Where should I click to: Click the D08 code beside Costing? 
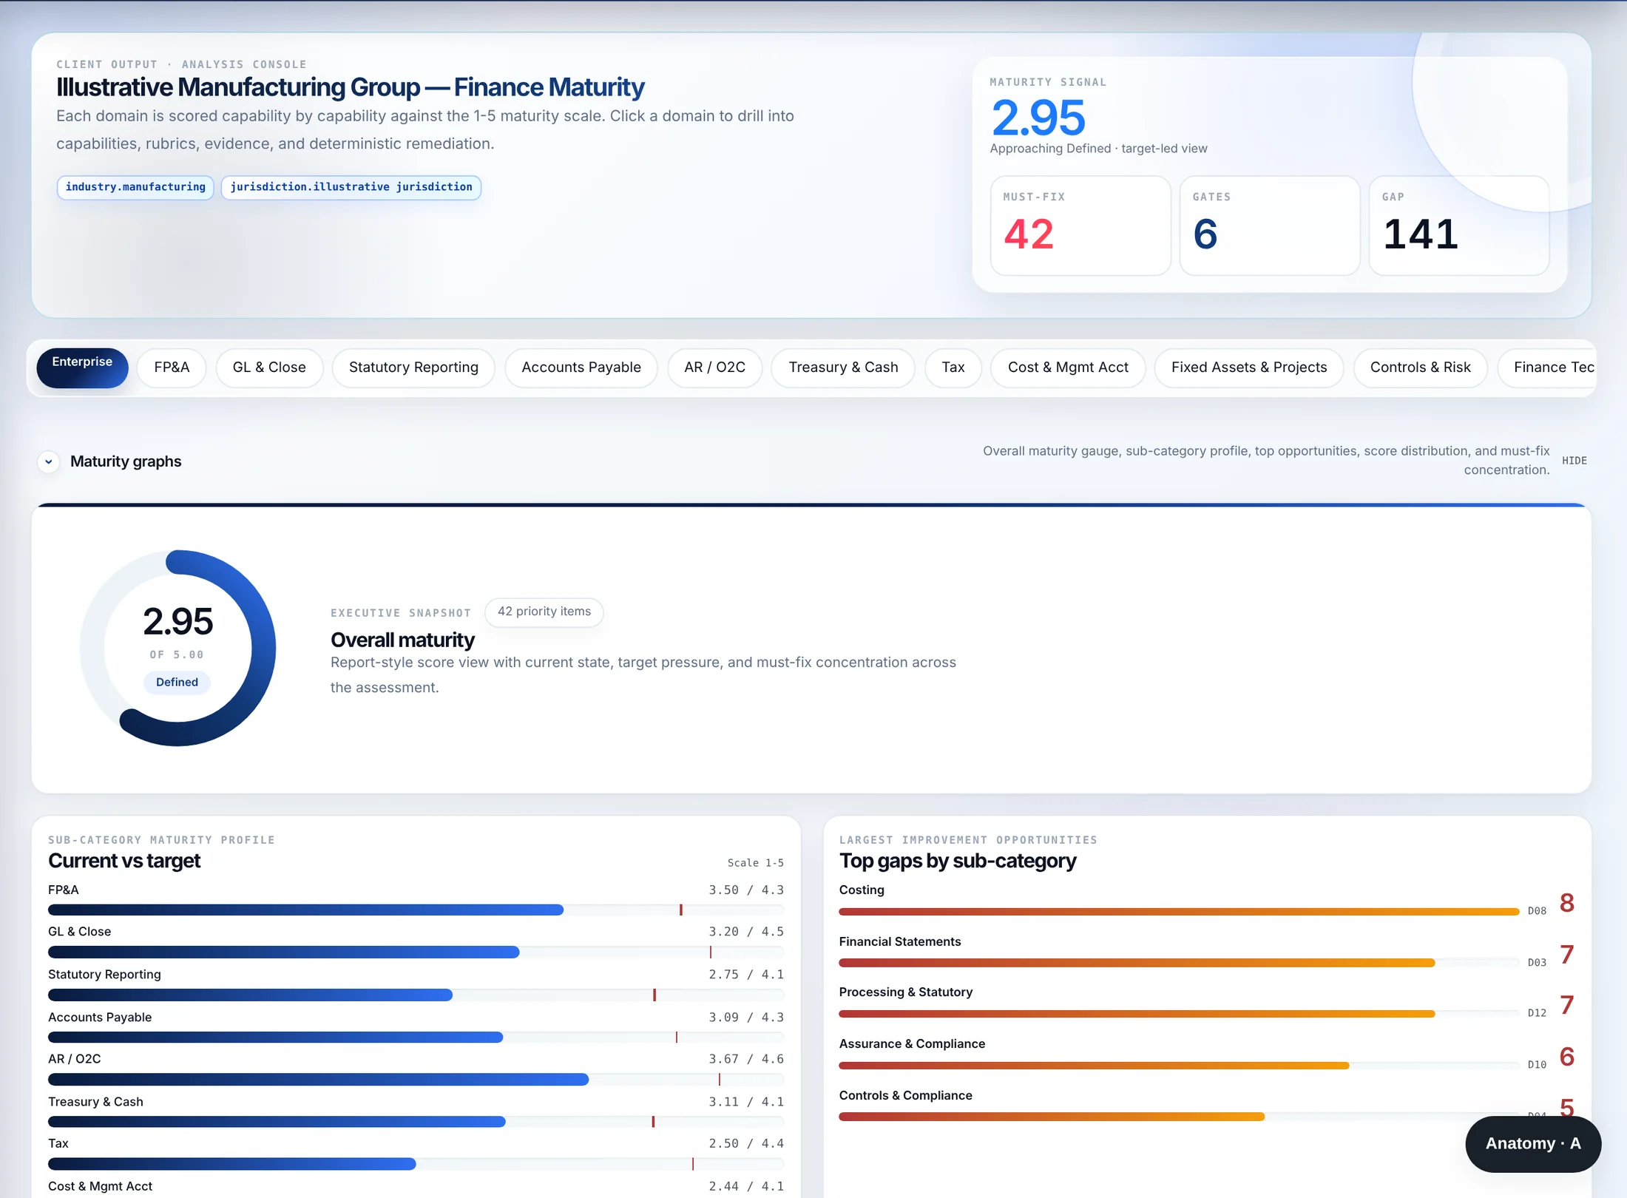pyautogui.click(x=1537, y=911)
